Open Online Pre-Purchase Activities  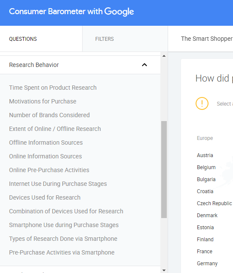tap(49, 170)
